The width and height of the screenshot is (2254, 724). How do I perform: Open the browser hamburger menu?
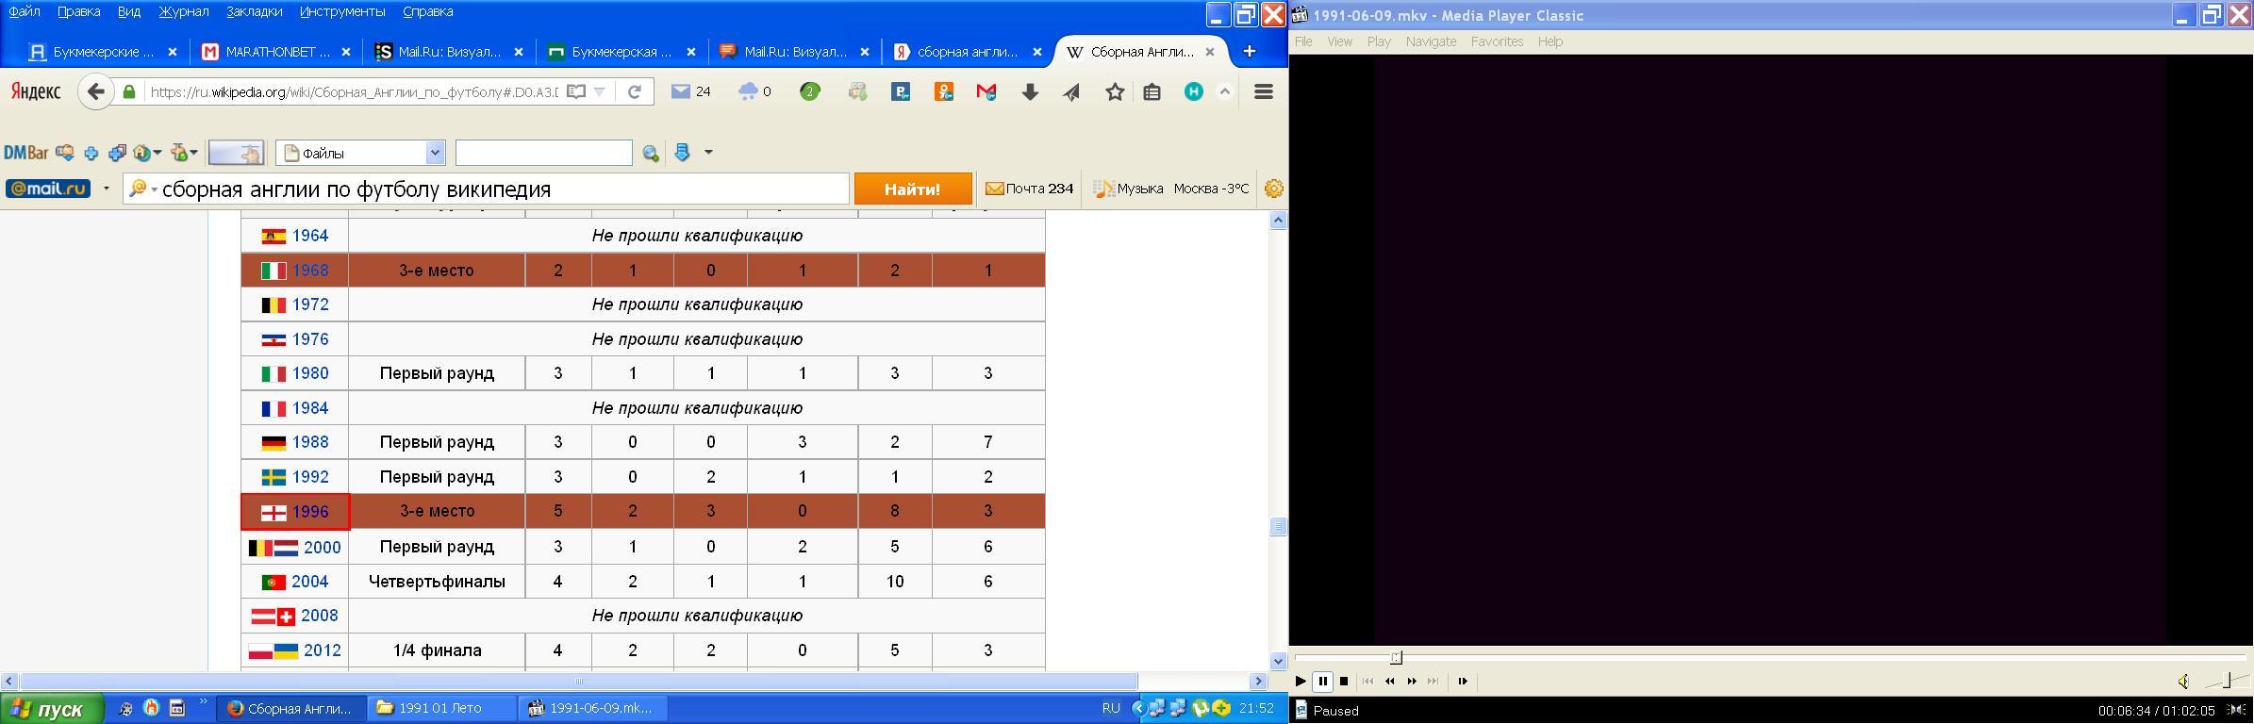(1264, 91)
